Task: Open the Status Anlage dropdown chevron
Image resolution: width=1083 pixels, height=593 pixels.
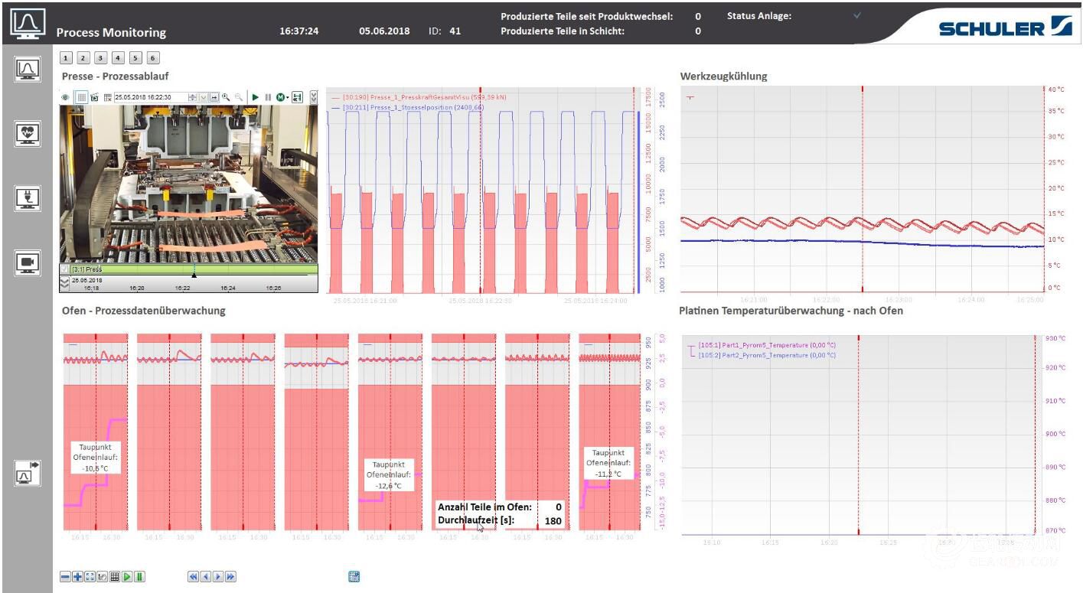Action: tap(857, 15)
